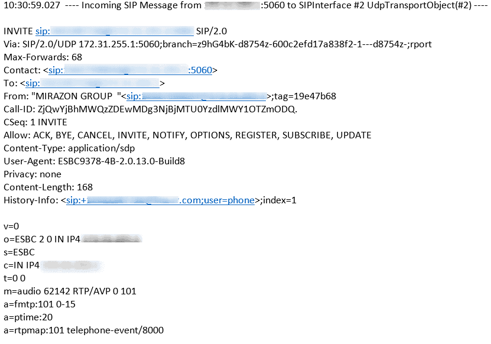This screenshot has height=344, width=491.
Task: Open the From header sip link
Action: tap(196, 96)
